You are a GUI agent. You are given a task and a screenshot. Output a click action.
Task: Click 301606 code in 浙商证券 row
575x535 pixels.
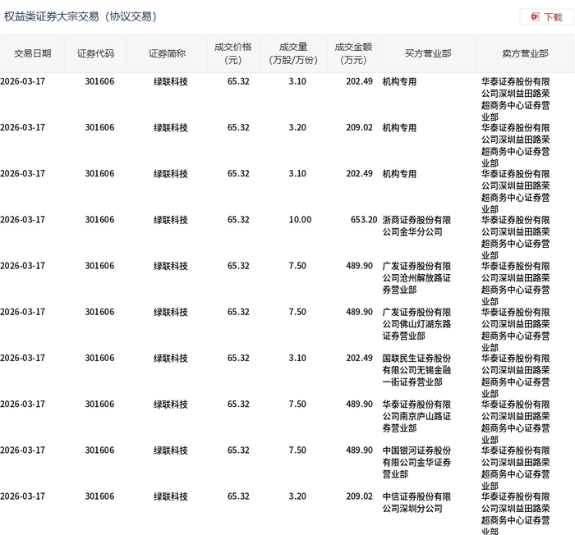[99, 220]
